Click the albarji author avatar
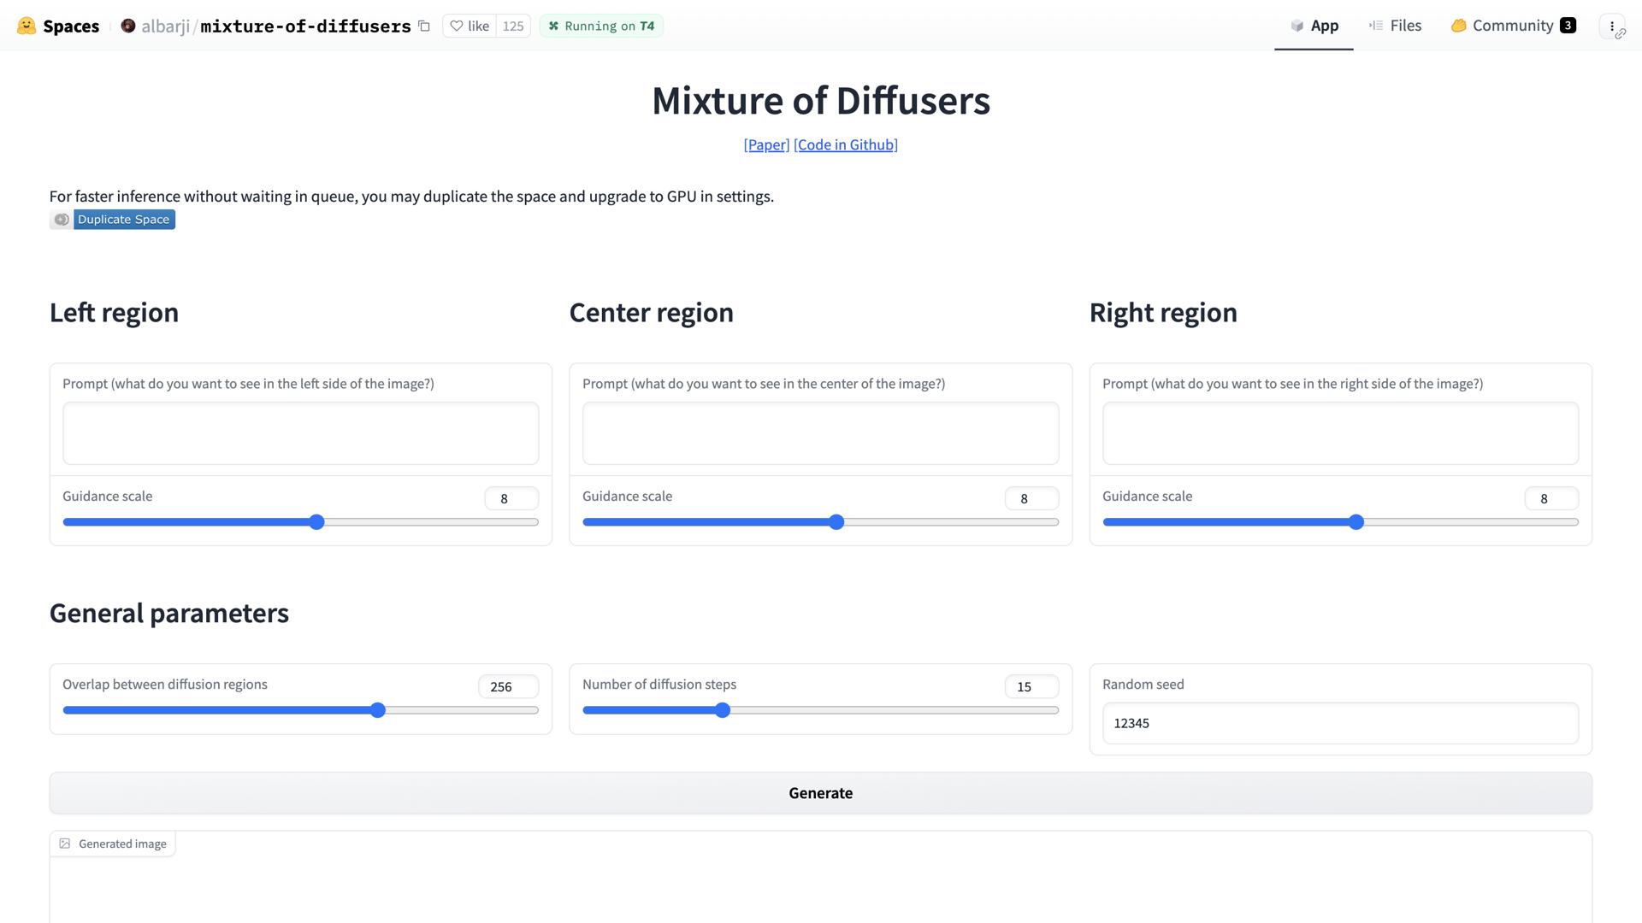1642x923 pixels. tap(128, 26)
